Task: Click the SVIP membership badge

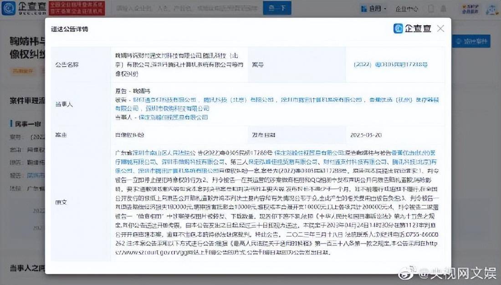Action: 470,9
